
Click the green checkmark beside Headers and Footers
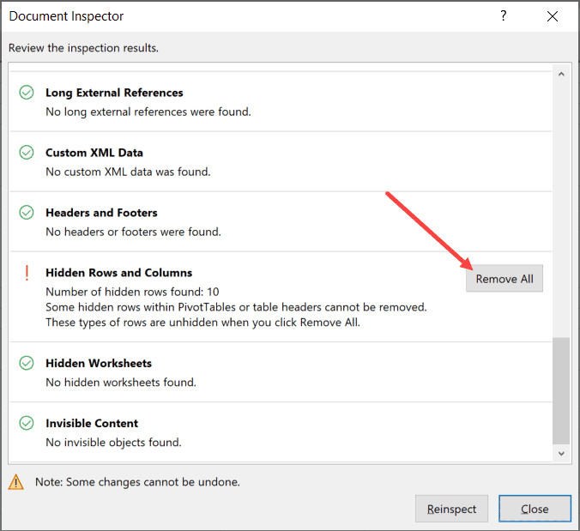pos(27,213)
